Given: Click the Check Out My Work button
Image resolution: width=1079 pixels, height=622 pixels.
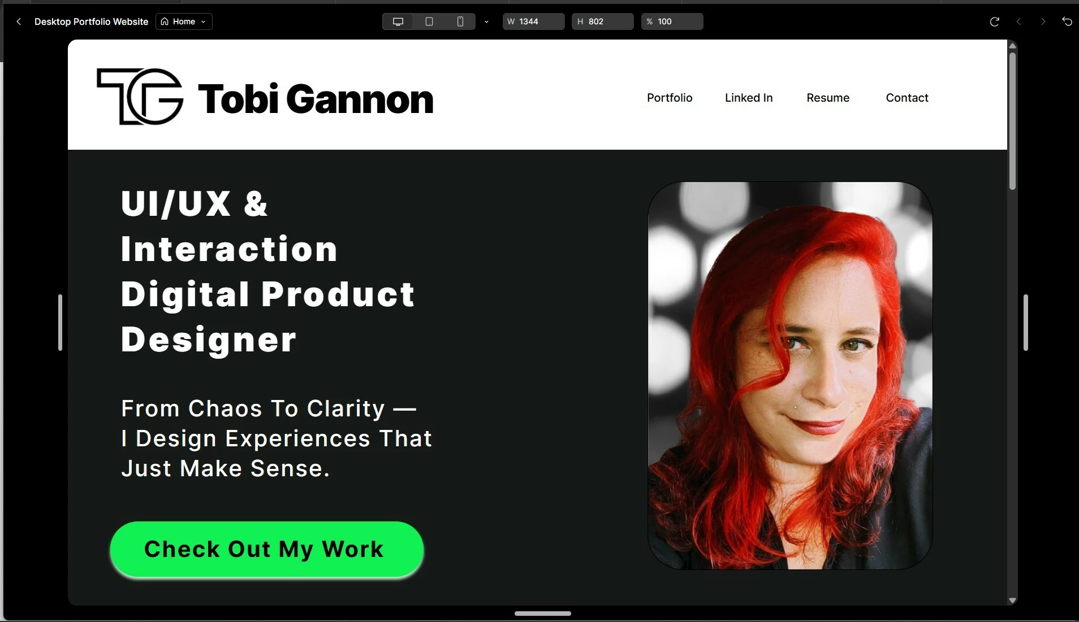Looking at the screenshot, I should 267,549.
